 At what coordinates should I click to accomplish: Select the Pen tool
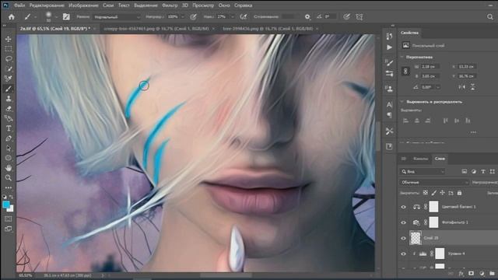pos(9,138)
